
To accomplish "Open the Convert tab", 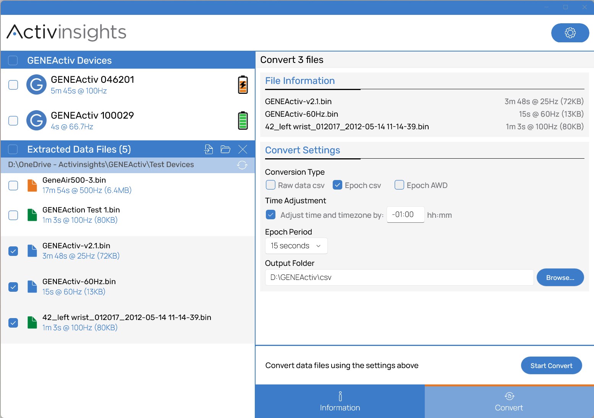I will pyautogui.click(x=508, y=402).
